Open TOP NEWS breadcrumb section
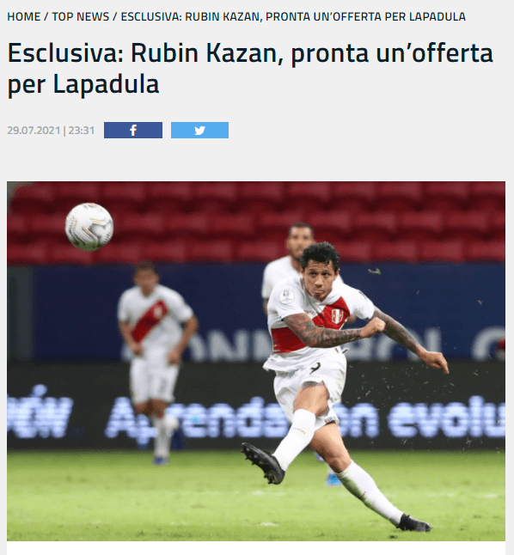Image resolution: width=514 pixels, height=555 pixels. [x=81, y=16]
